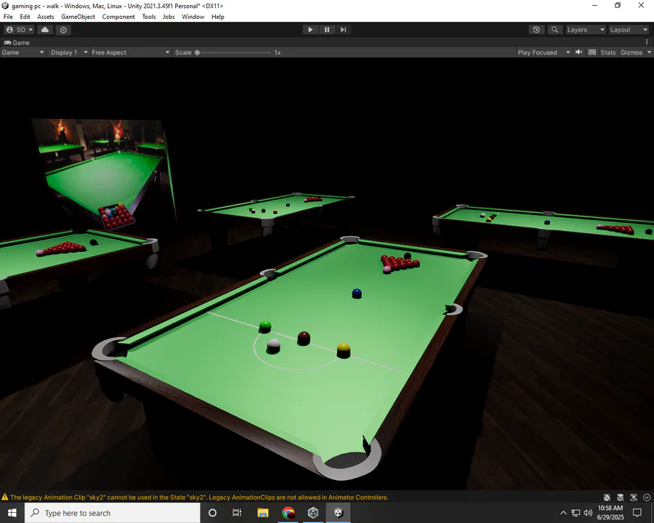Image resolution: width=654 pixels, height=523 pixels.
Task: Open the Free Aspect resolution dropdown
Action: (131, 52)
